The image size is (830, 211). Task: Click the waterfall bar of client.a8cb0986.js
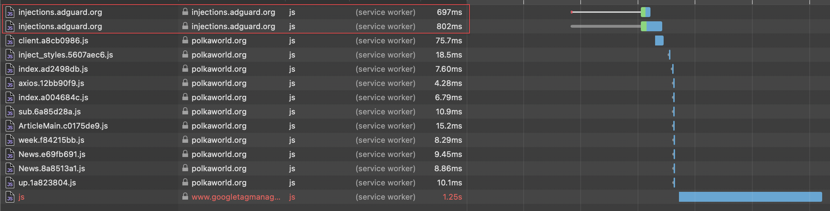click(x=659, y=40)
